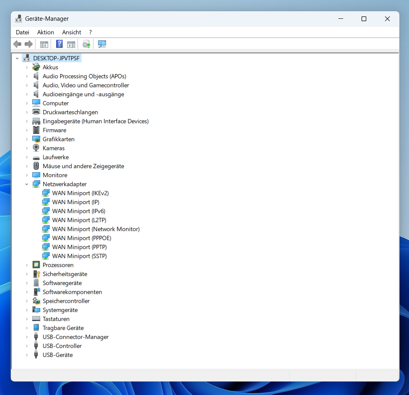Expand the Audioeingänge und -ausgänge category
The height and width of the screenshot is (395, 409).
[27, 94]
